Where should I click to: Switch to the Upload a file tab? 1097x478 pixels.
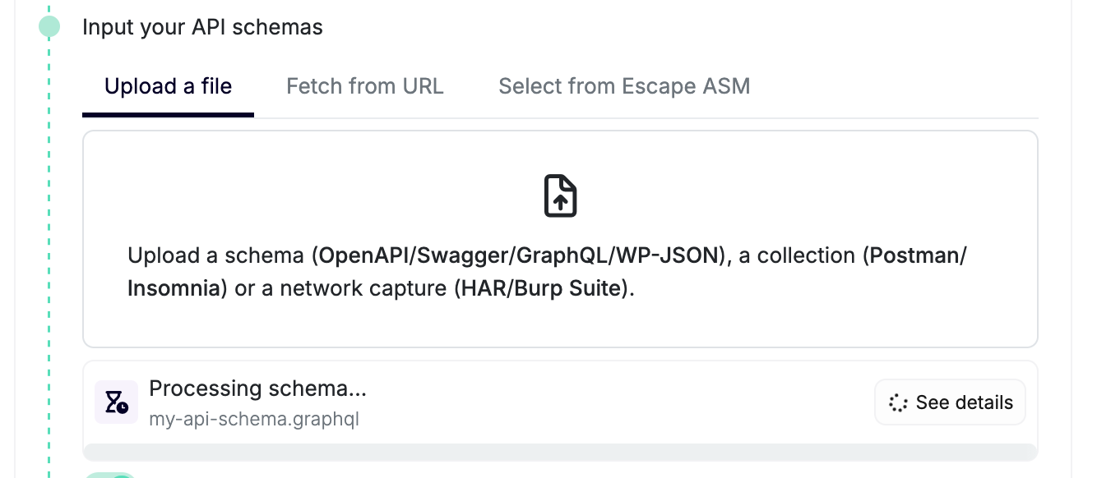coord(168,86)
